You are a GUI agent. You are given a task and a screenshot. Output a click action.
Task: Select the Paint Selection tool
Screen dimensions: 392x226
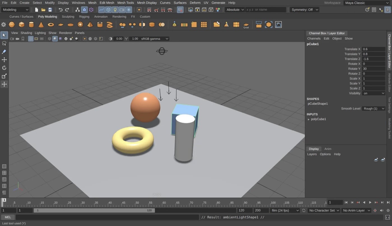coord(4,52)
